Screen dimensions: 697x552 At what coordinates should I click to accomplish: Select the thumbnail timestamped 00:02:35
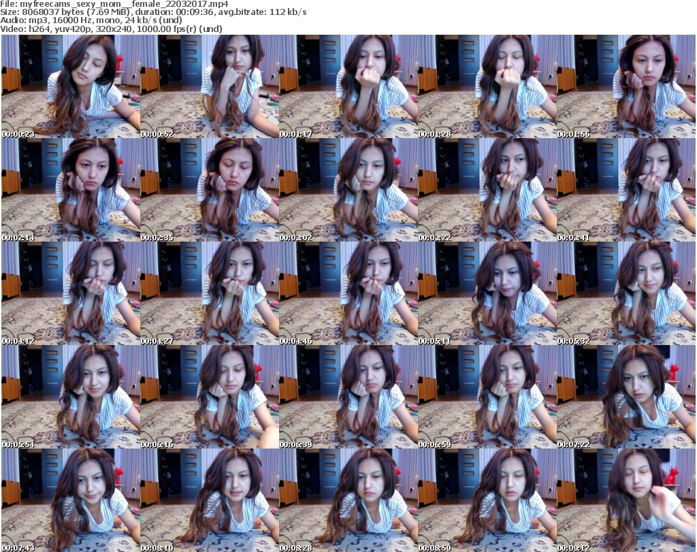pyautogui.click(x=210, y=190)
